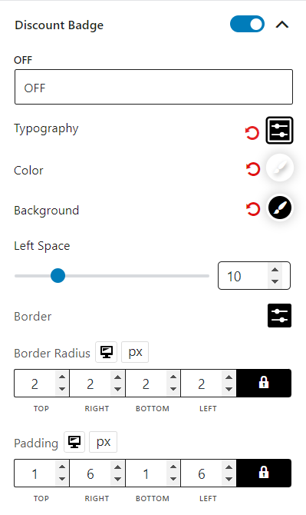Image resolution: width=306 pixels, height=515 pixels.
Task: Open Border Radius px unit selector
Action: coord(135,352)
